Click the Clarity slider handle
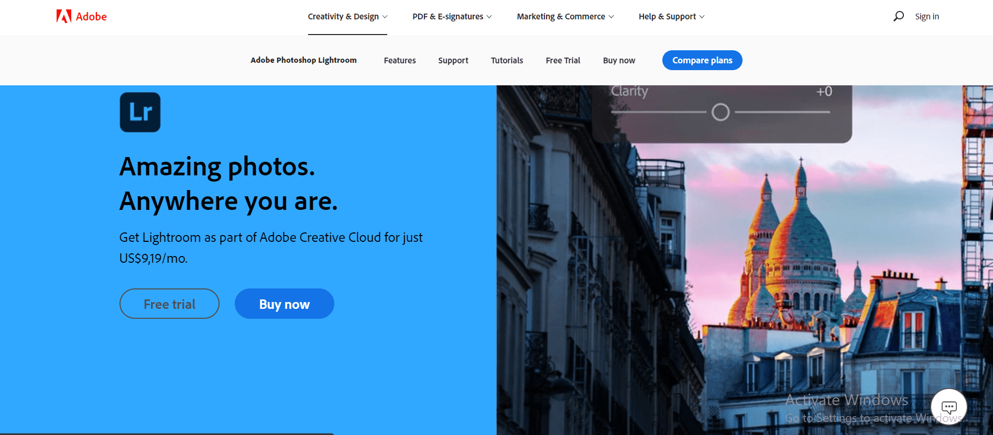Image resolution: width=993 pixels, height=435 pixels. 721,112
